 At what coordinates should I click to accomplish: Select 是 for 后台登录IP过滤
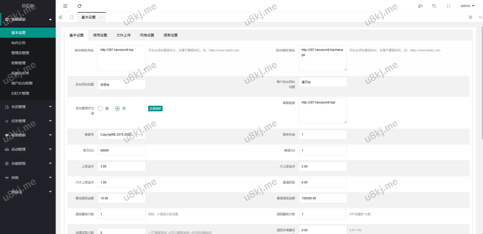[x=101, y=109]
